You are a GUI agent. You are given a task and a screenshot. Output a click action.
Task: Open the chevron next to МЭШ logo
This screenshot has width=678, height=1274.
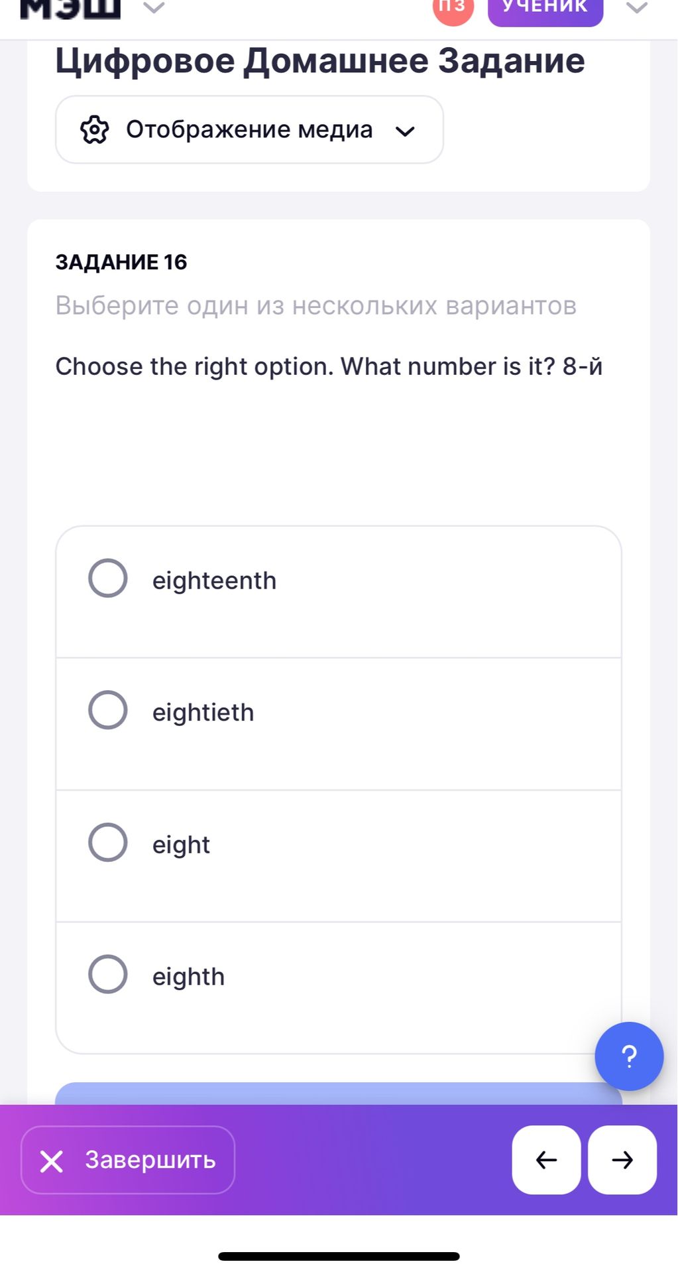coord(154,8)
